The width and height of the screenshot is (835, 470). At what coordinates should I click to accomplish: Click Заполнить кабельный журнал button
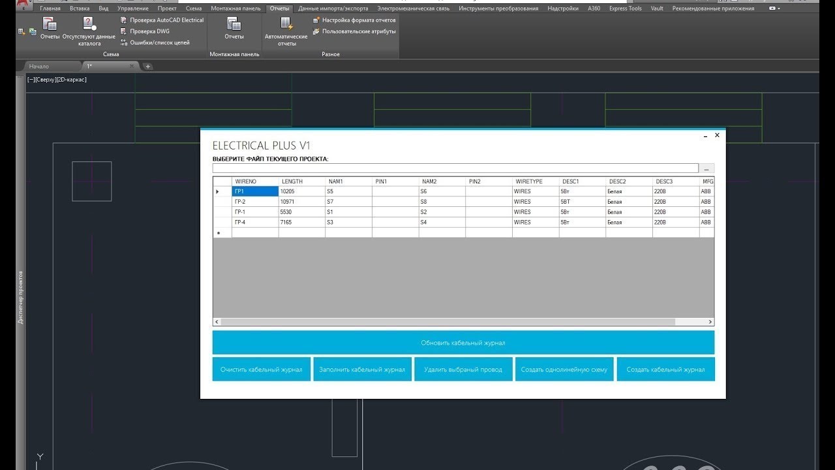(362, 369)
